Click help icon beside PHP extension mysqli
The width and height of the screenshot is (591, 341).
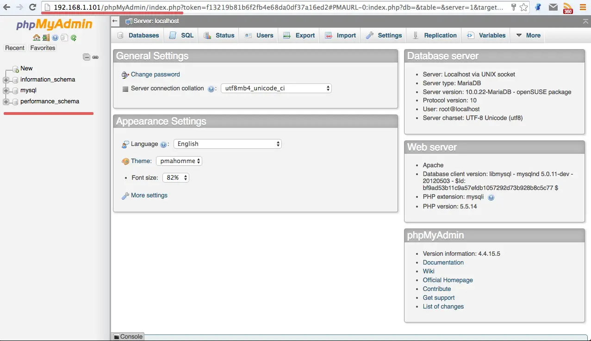pos(491,197)
